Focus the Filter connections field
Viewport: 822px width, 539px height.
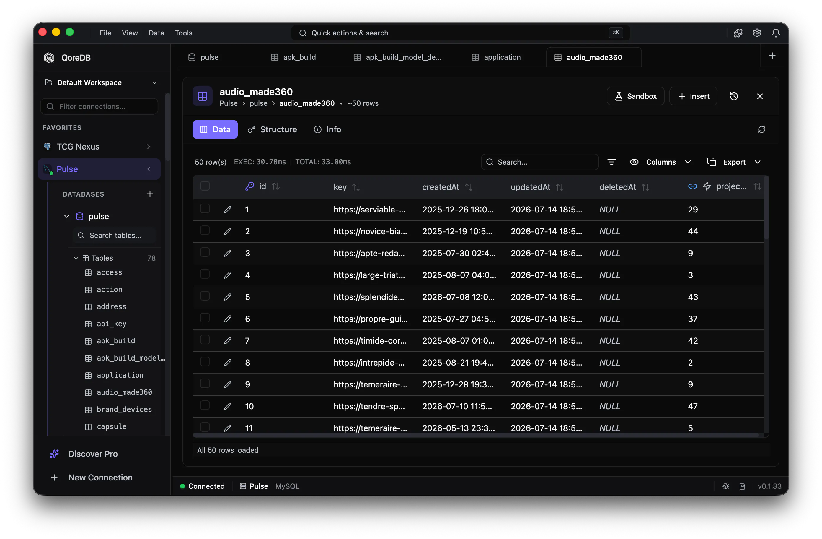click(x=100, y=106)
